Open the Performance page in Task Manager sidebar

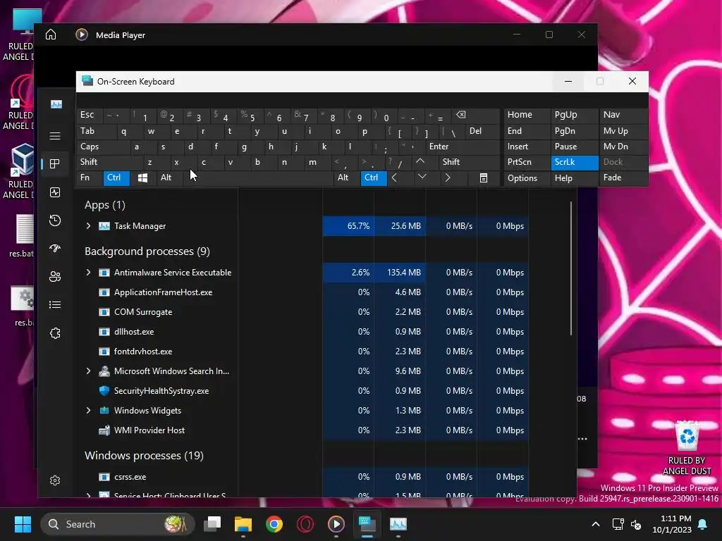coord(55,192)
